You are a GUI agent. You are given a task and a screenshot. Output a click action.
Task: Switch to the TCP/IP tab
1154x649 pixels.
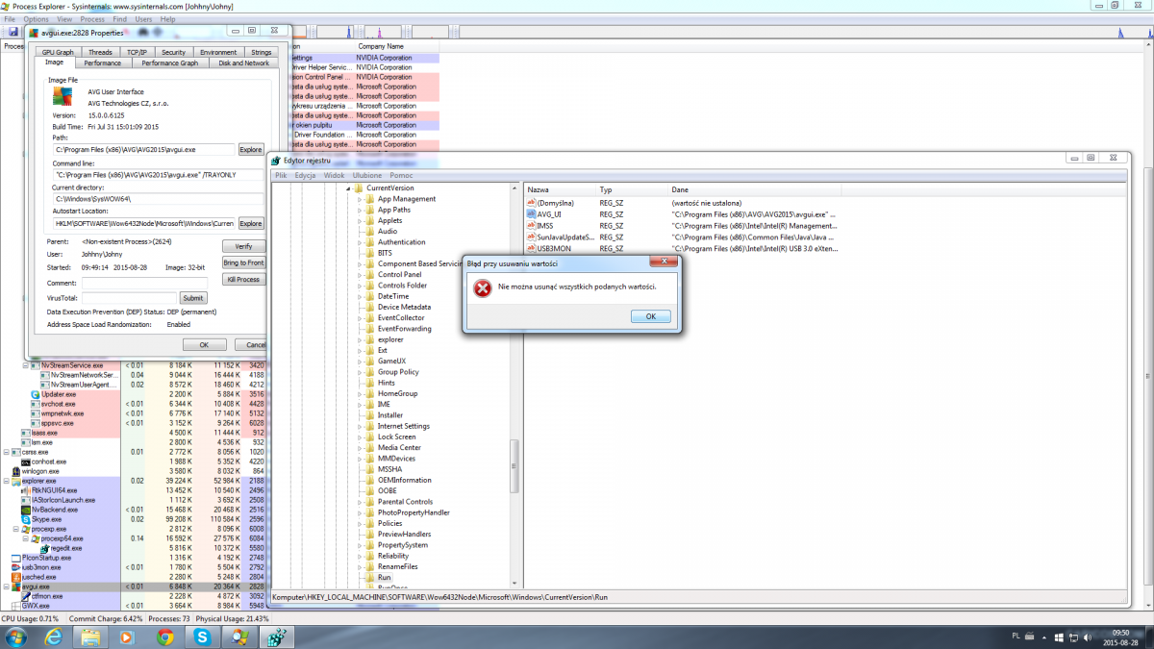point(138,52)
